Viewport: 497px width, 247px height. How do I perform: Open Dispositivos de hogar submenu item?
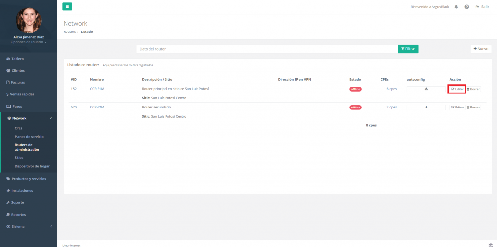point(32,166)
